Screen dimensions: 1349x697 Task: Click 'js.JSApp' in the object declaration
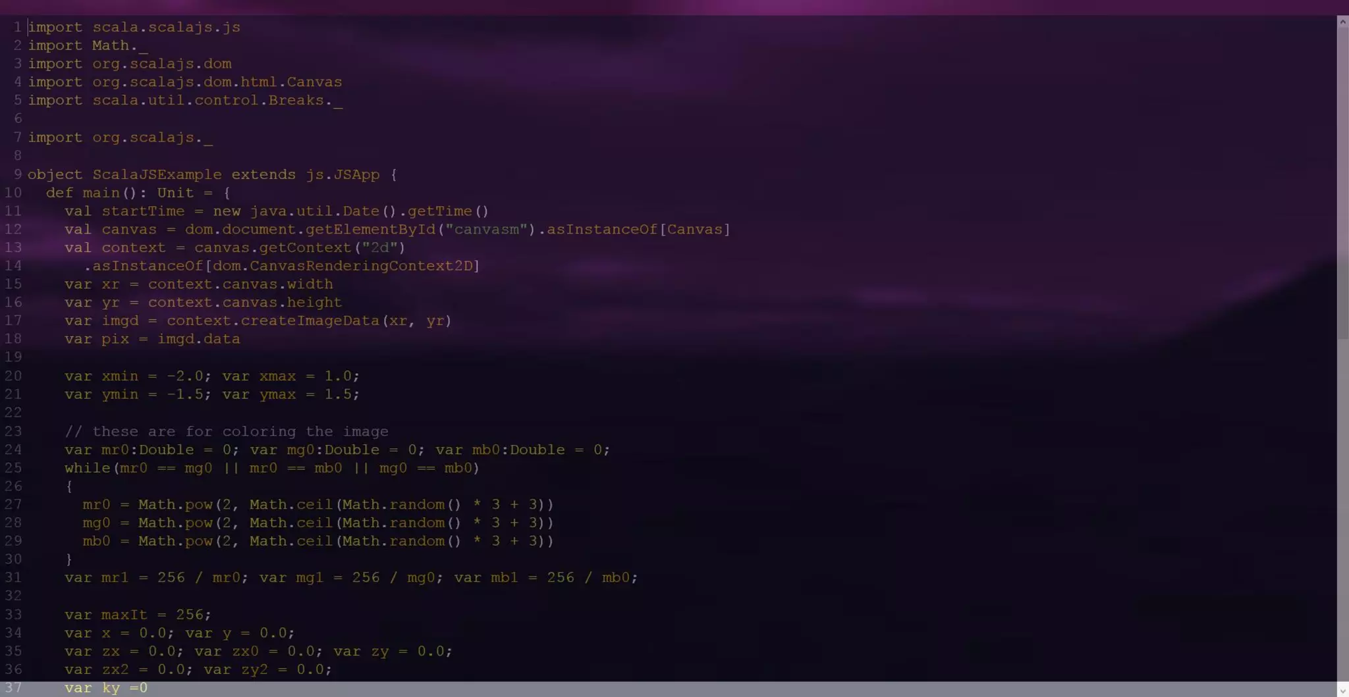point(343,174)
